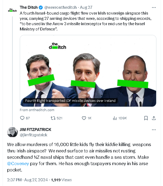Like the tweet with 1K likes
This screenshot has width=163, height=186.
click(x=84, y=118)
